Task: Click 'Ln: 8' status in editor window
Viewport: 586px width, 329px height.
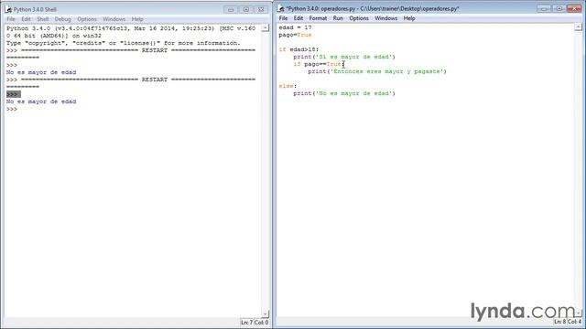Action: click(x=559, y=322)
